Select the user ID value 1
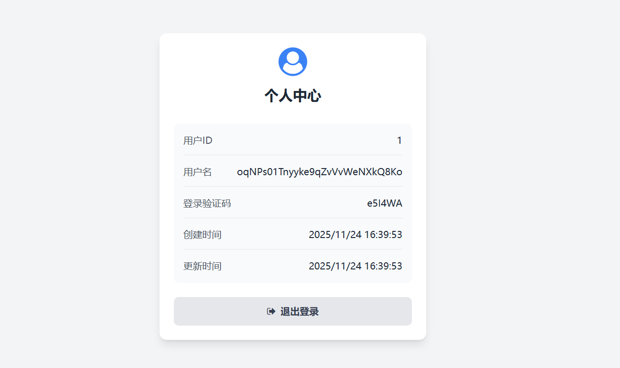The width and height of the screenshot is (620, 368). tap(399, 140)
